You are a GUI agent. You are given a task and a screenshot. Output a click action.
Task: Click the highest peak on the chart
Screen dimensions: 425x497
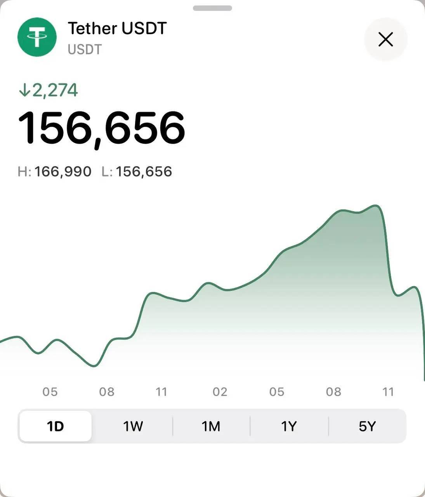pyautogui.click(x=375, y=206)
